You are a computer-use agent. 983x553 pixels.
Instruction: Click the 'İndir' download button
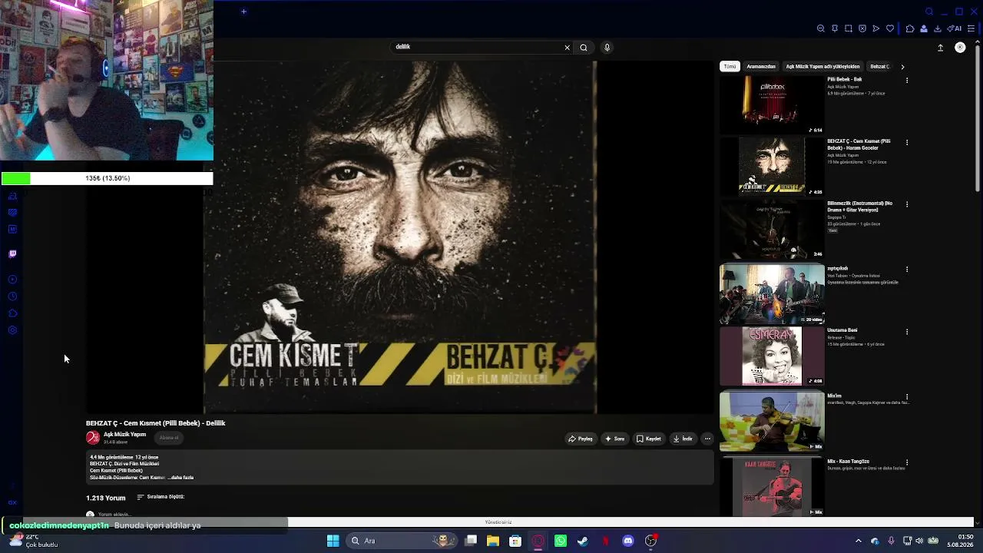pyautogui.click(x=683, y=439)
